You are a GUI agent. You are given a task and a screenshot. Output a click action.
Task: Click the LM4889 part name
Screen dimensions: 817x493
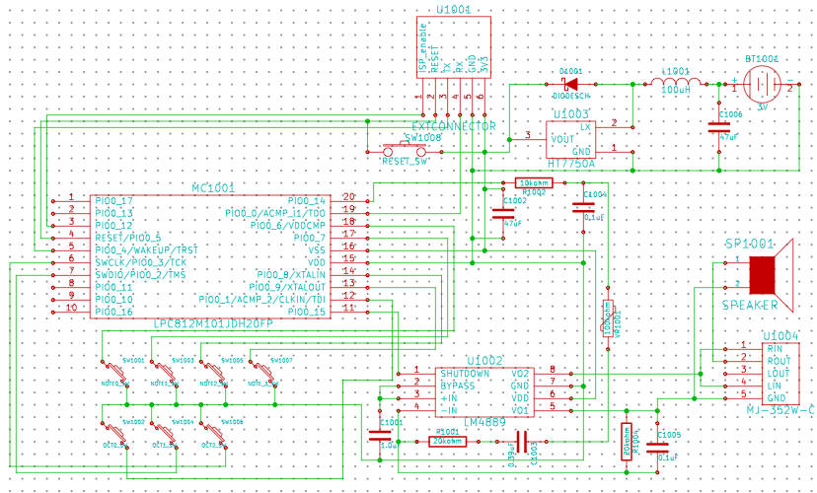[x=485, y=423]
